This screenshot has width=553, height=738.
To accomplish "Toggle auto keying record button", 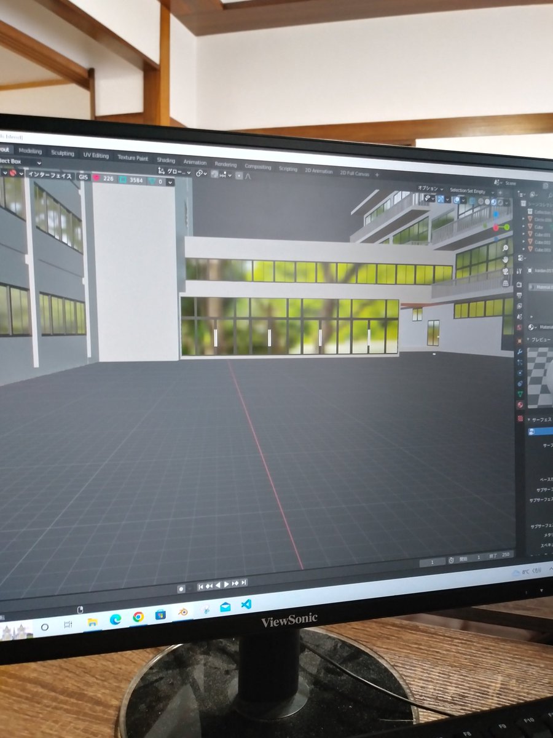I will (x=181, y=589).
